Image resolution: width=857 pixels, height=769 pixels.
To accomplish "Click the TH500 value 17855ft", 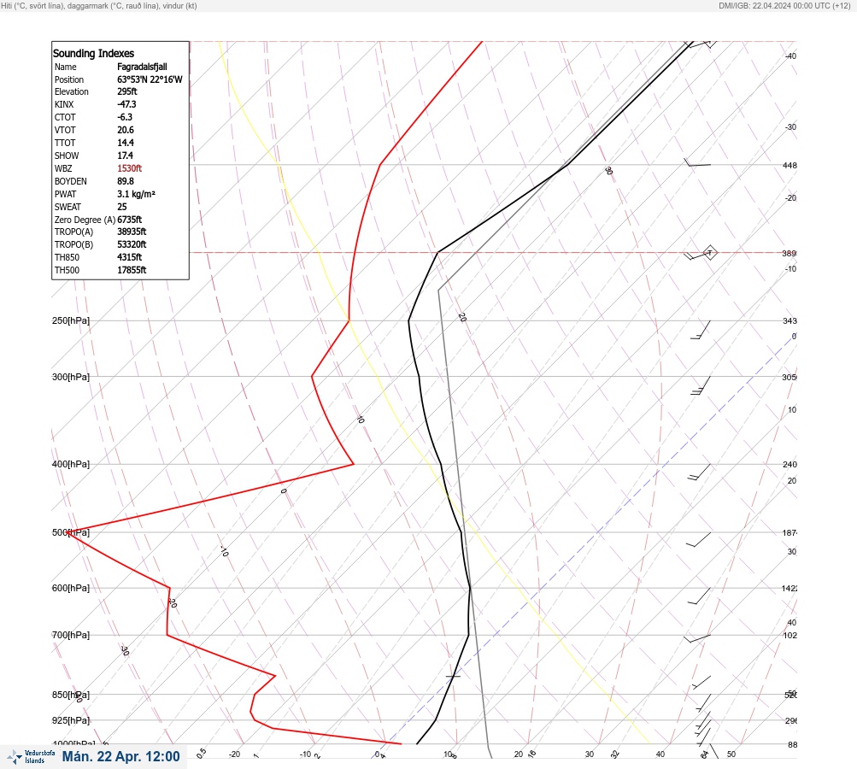I will (x=132, y=270).
